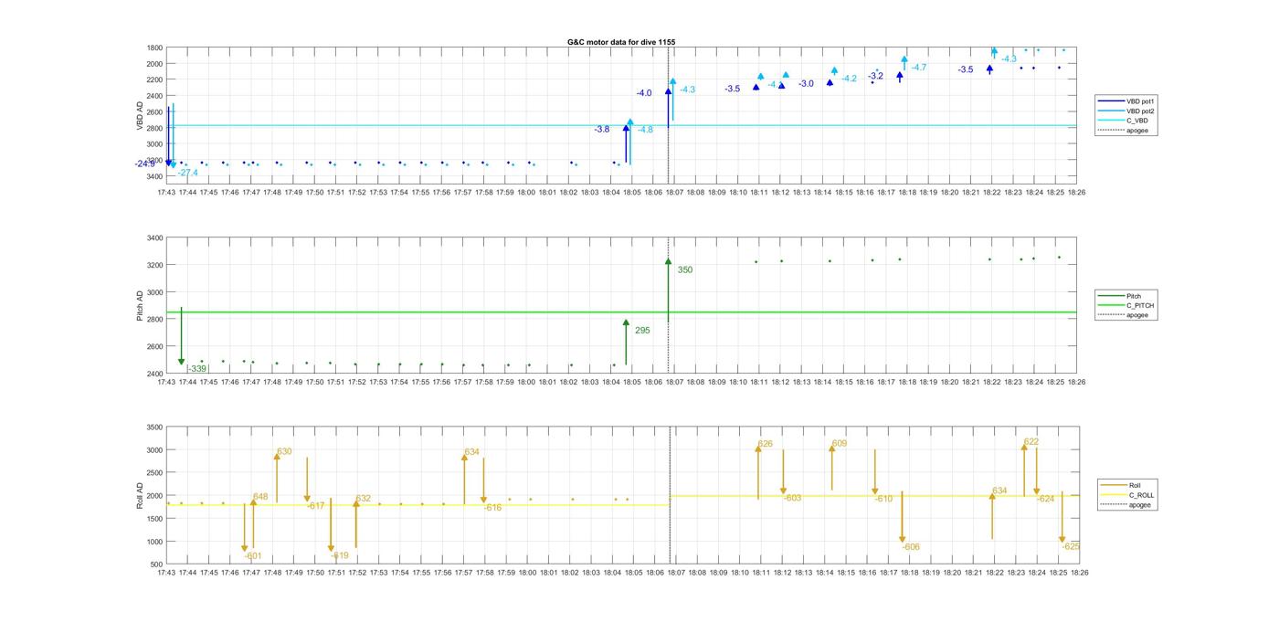The height and width of the screenshot is (633, 1279).
Task: Click the "-610" roll annotation
Action: (883, 499)
